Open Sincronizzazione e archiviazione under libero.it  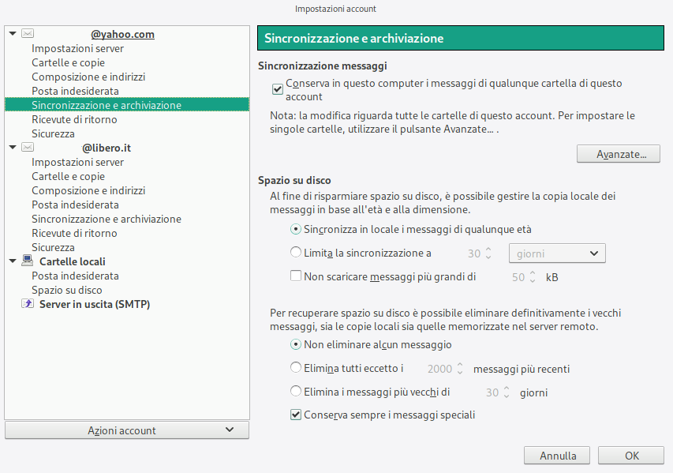tap(107, 219)
